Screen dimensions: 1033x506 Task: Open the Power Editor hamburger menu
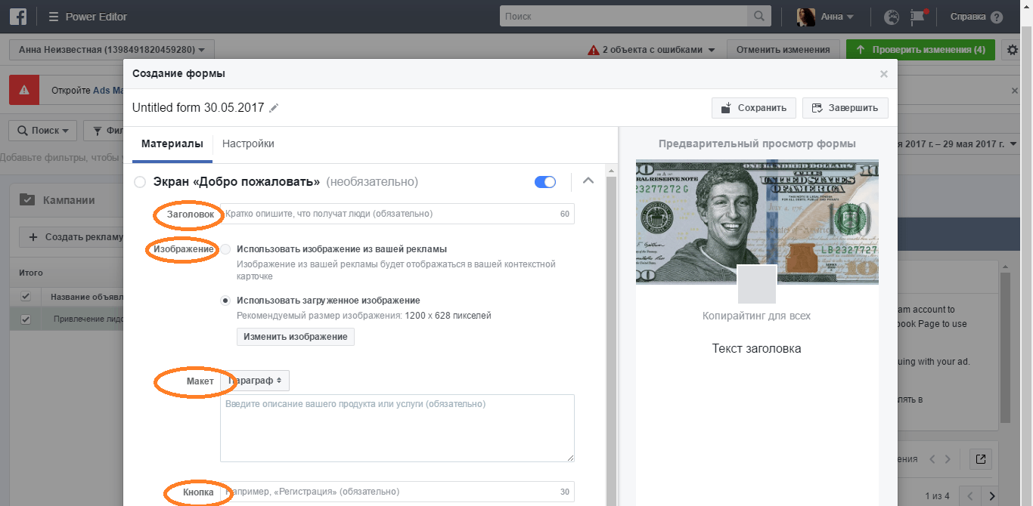53,17
